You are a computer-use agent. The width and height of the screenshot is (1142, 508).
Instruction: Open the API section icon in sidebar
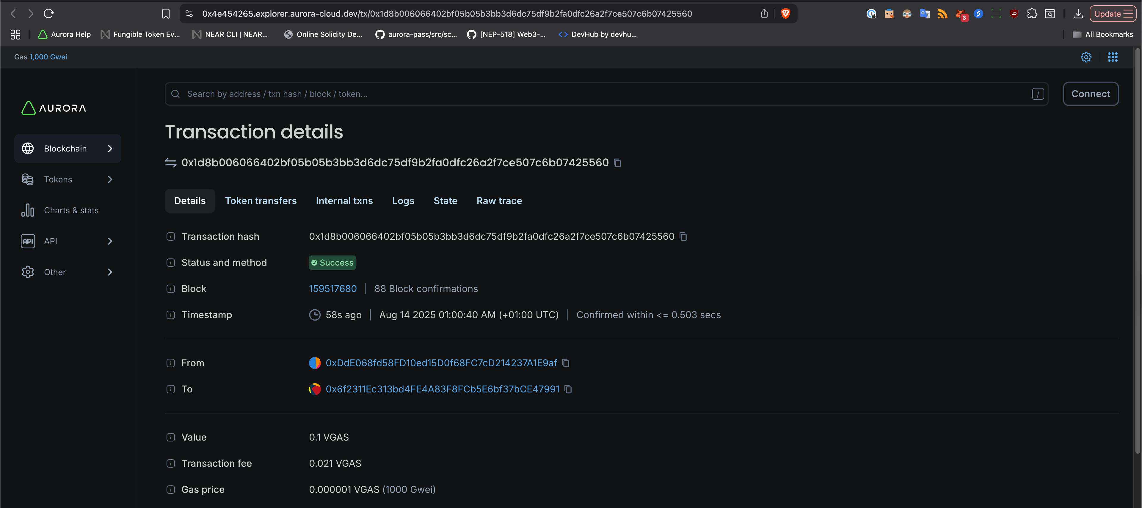[x=28, y=241]
